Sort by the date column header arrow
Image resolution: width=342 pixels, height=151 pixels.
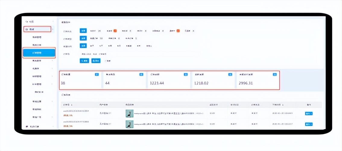(x=283, y=105)
